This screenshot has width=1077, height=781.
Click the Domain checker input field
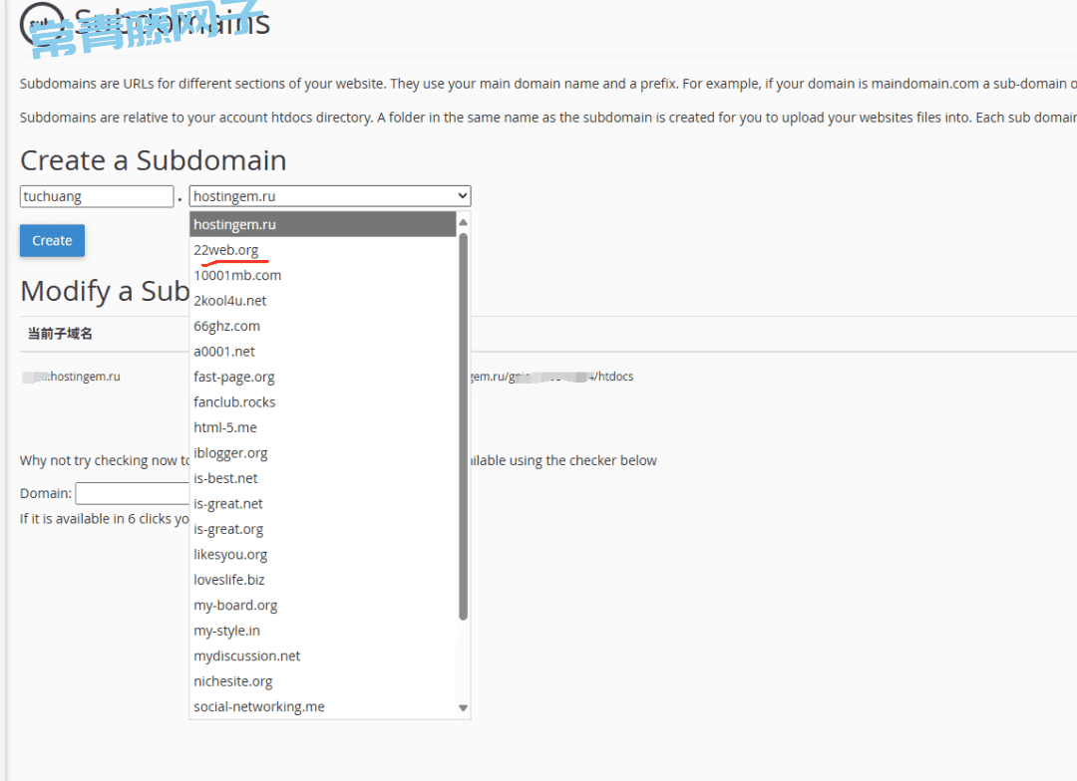(x=132, y=493)
